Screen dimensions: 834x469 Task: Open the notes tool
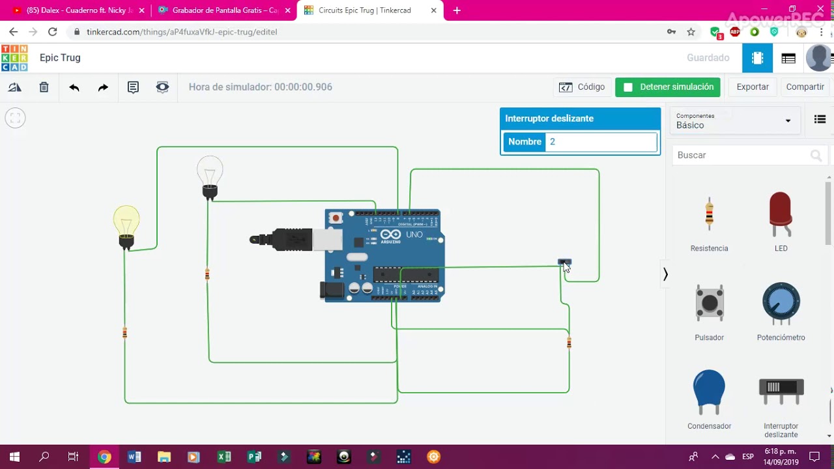(133, 87)
